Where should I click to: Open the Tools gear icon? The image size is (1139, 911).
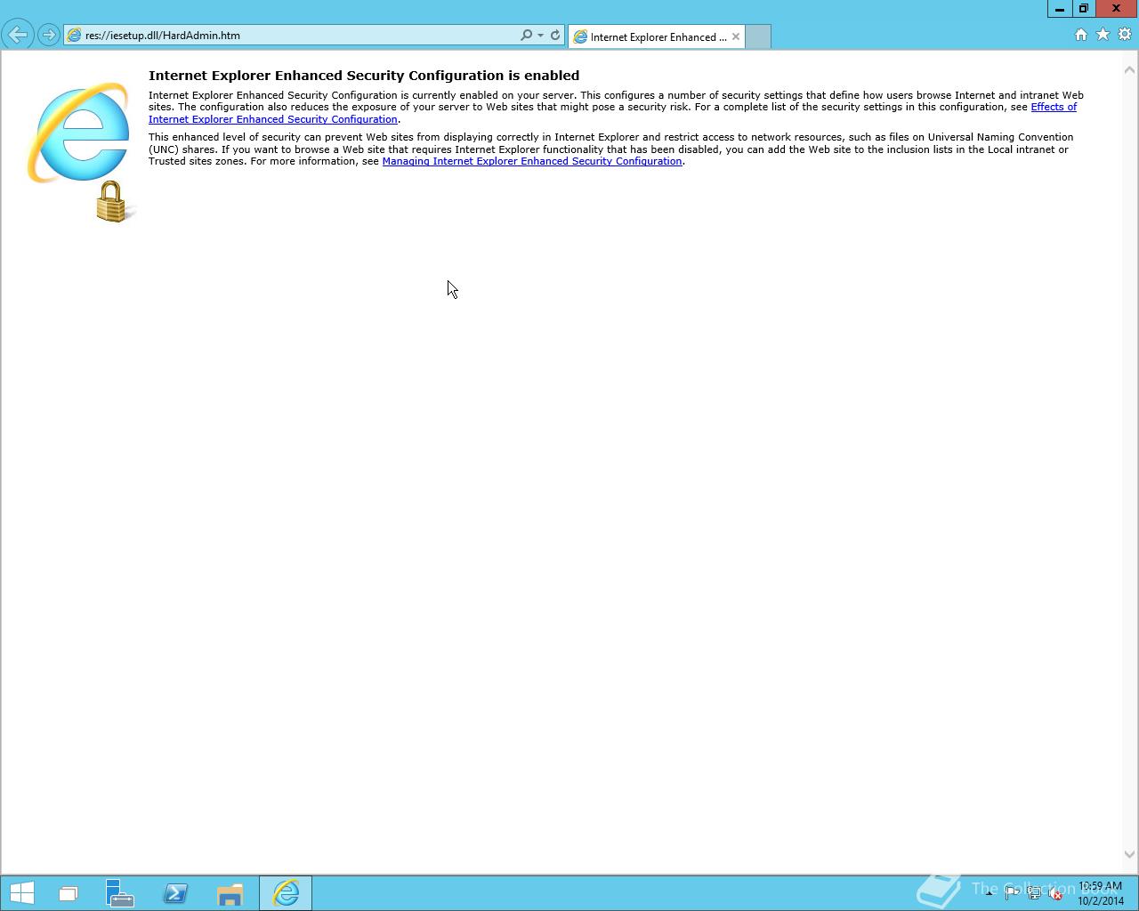pyautogui.click(x=1125, y=35)
